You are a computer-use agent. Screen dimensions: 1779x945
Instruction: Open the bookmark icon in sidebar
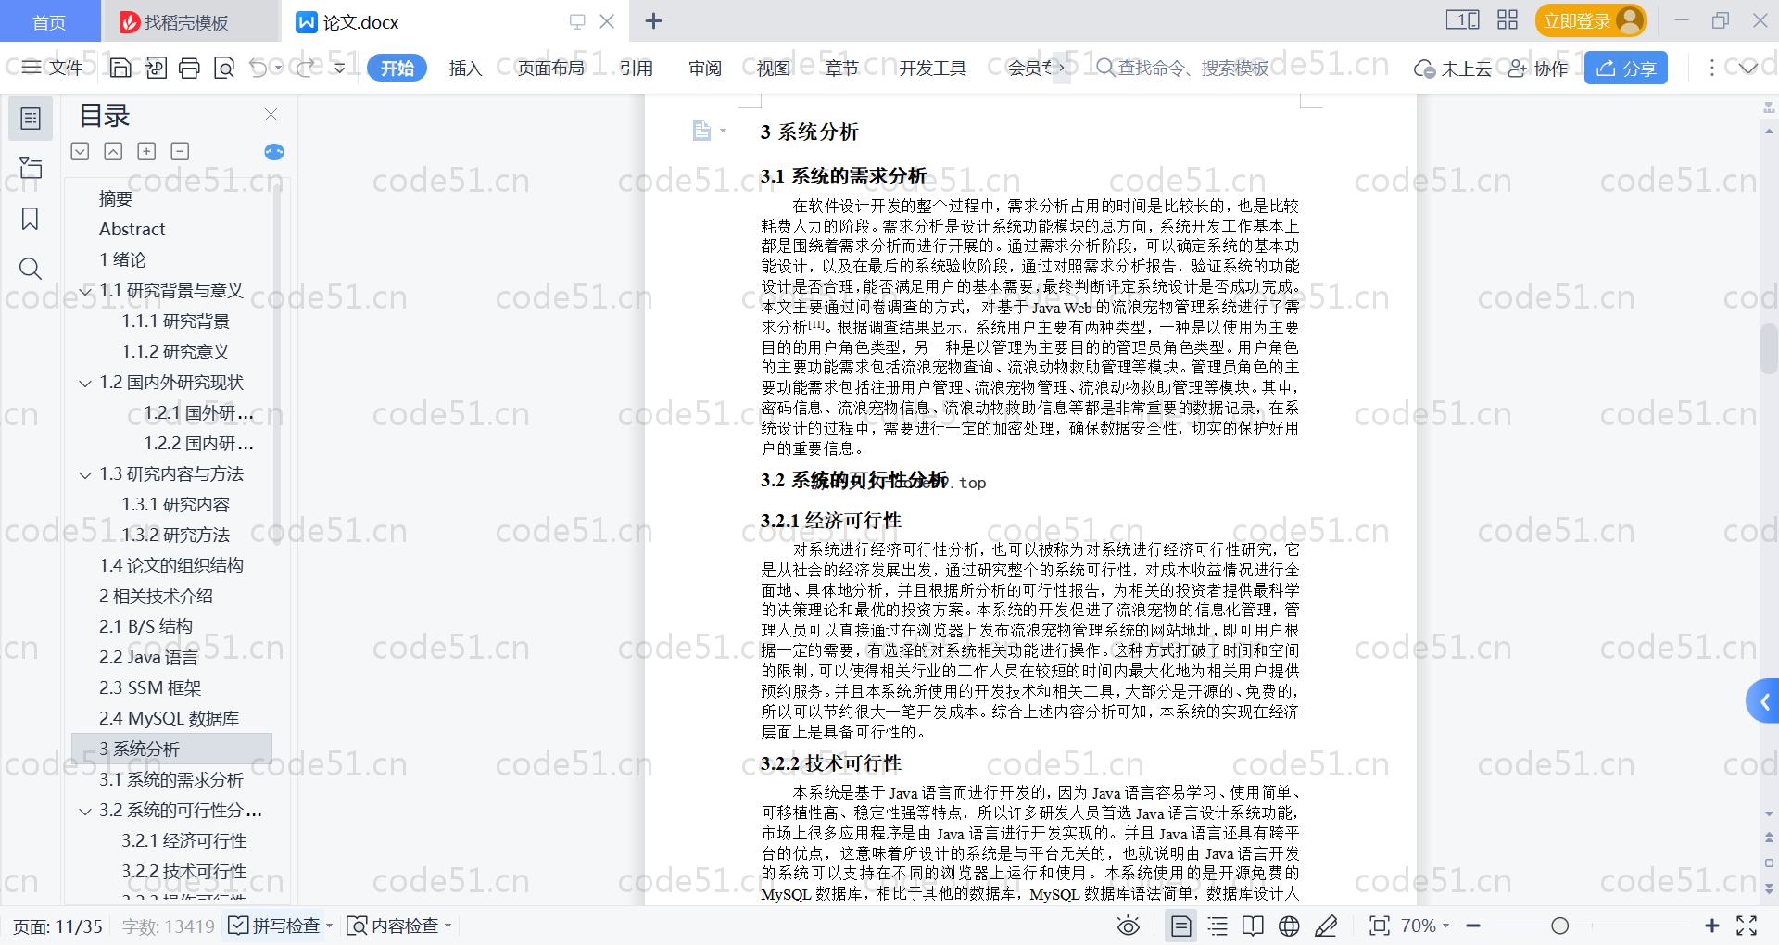pyautogui.click(x=31, y=219)
